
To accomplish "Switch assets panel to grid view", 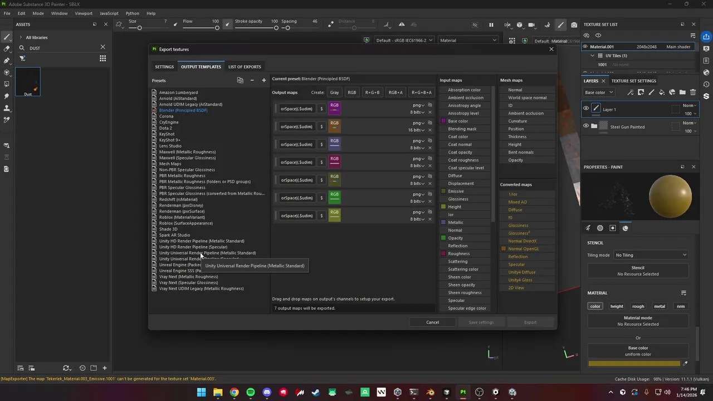I will [x=102, y=58].
